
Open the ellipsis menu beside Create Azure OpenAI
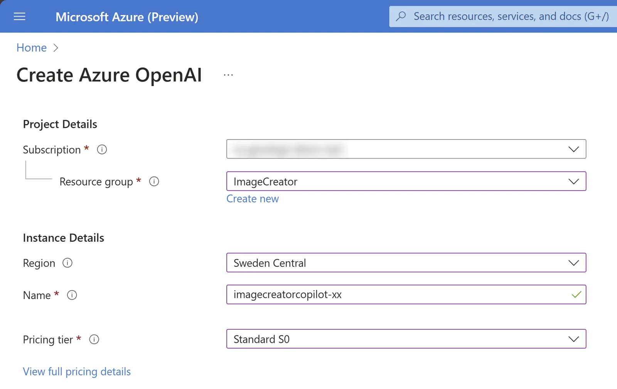pyautogui.click(x=228, y=75)
